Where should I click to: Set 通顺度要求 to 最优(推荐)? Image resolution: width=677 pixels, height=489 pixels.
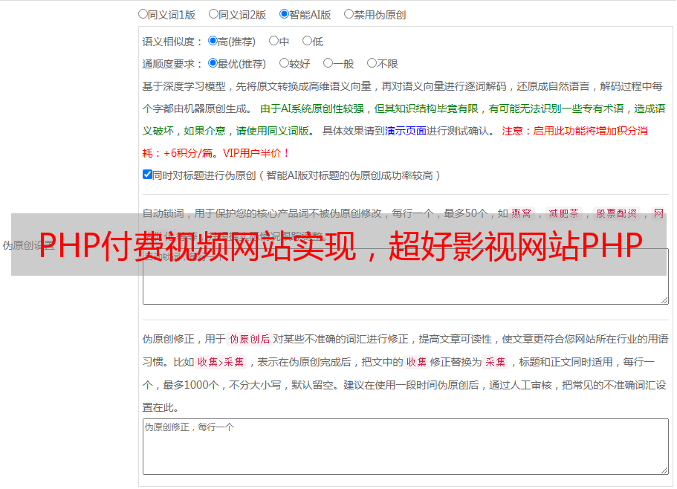coord(213,63)
